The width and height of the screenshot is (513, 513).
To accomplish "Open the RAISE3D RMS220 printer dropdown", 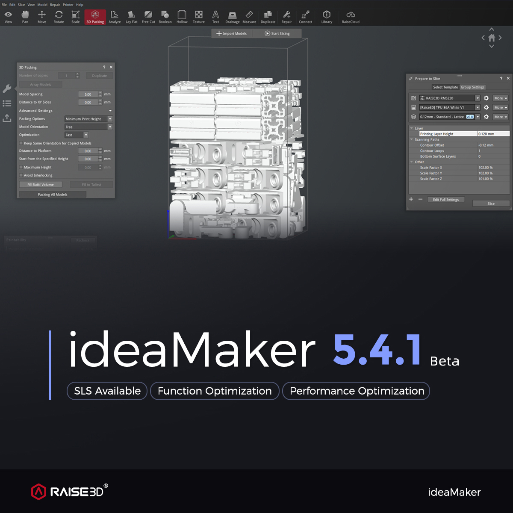I will click(x=450, y=98).
